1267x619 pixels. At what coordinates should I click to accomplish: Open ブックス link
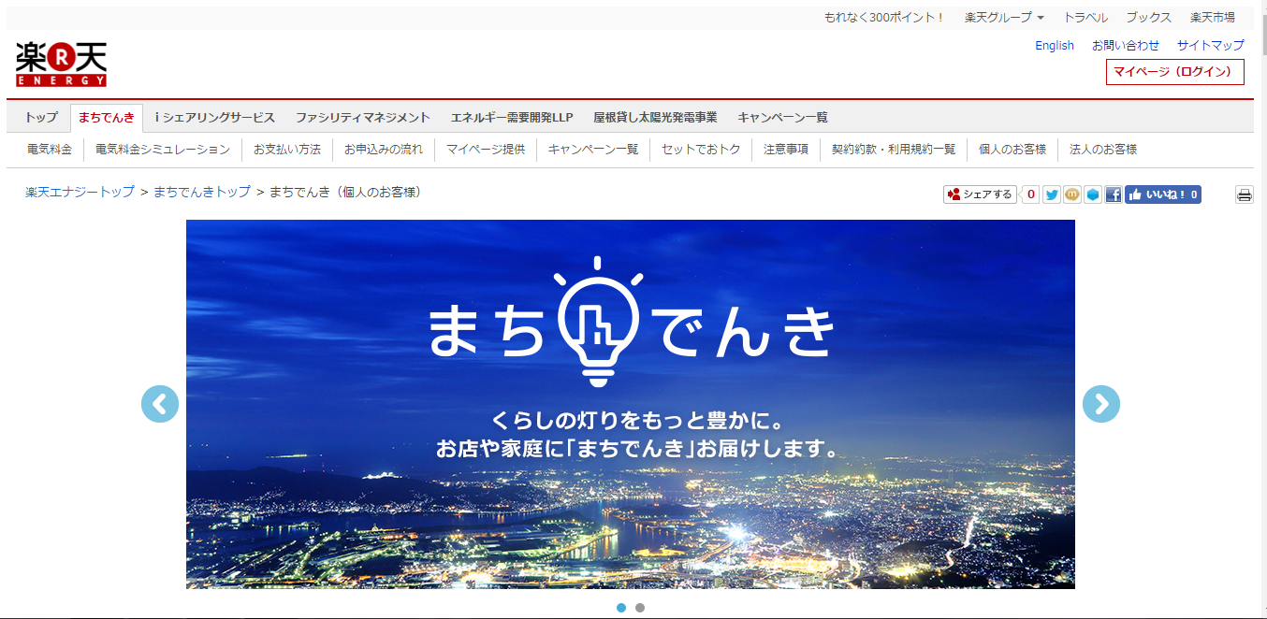[1148, 18]
